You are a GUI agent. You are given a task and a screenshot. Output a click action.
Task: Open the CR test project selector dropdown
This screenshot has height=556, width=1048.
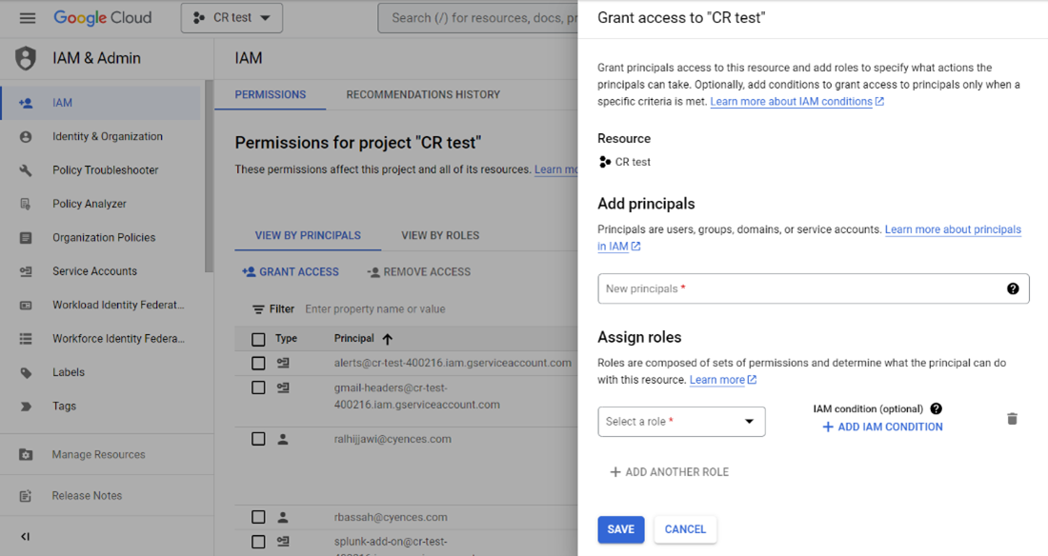pos(232,18)
